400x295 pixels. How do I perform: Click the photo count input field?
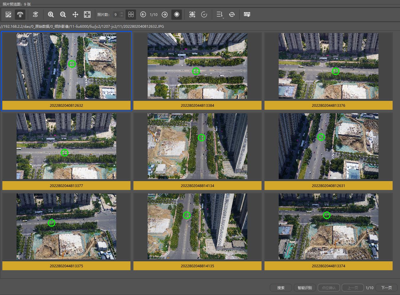[116, 14]
